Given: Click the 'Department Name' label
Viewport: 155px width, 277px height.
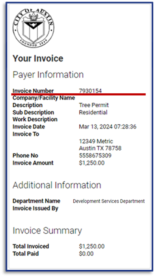Looking at the screenshot, I should (x=36, y=201).
